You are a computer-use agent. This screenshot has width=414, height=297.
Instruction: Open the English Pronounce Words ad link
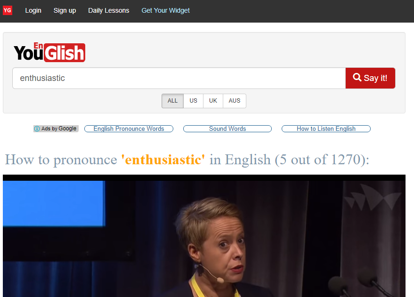pyautogui.click(x=129, y=128)
